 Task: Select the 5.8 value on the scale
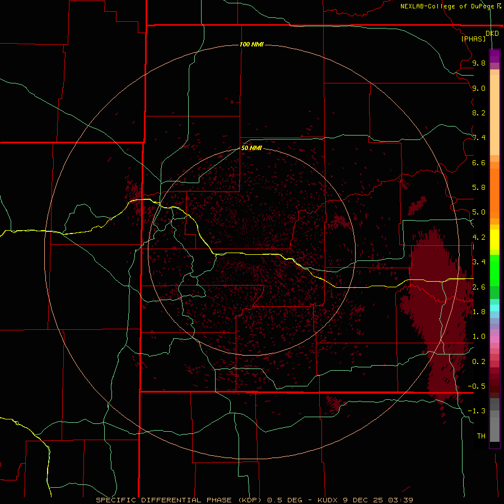click(x=479, y=188)
